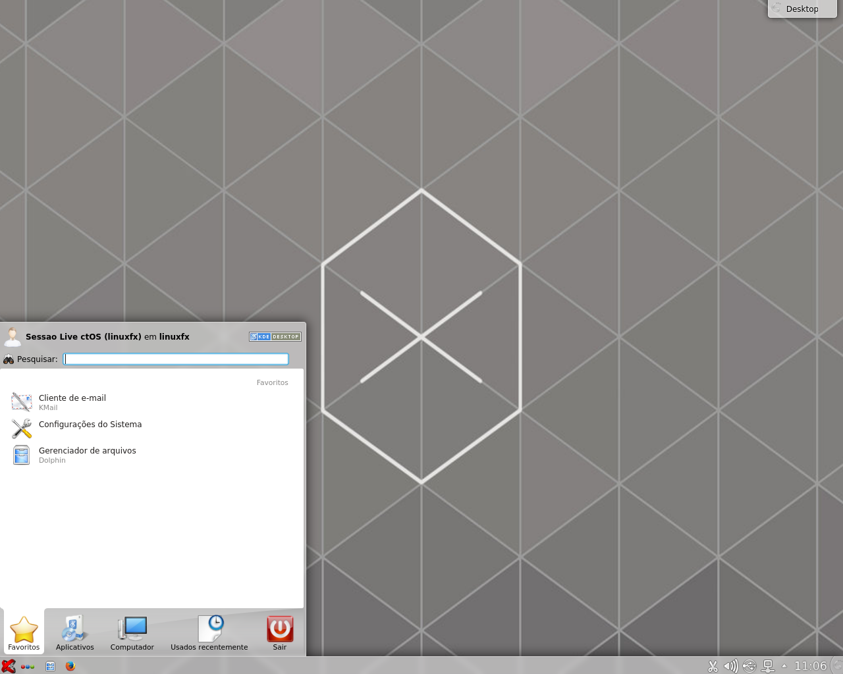The height and width of the screenshot is (674, 843).
Task: Open Gerenciador de arquivos (Dolphin)
Action: (x=151, y=455)
